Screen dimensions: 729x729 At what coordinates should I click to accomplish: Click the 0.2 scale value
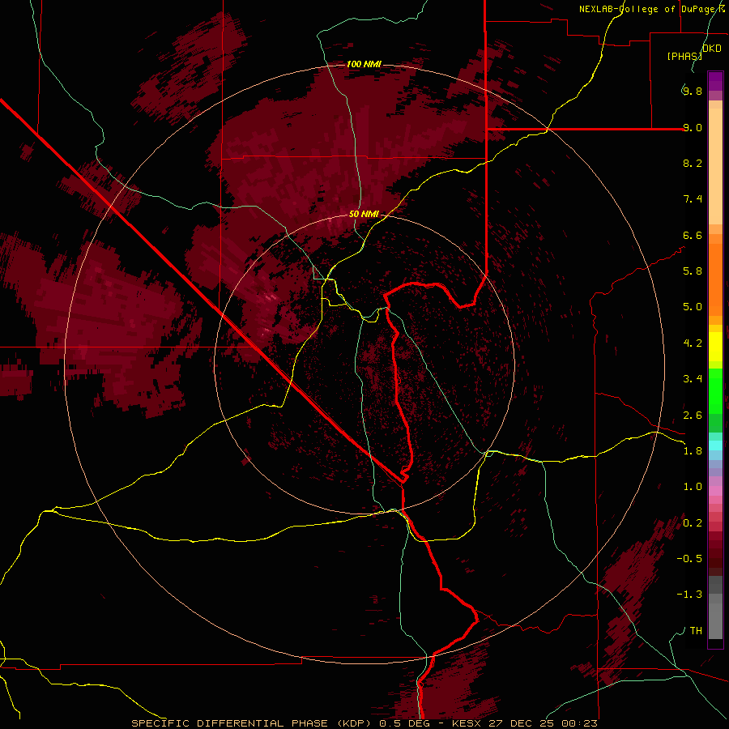pyautogui.click(x=693, y=523)
